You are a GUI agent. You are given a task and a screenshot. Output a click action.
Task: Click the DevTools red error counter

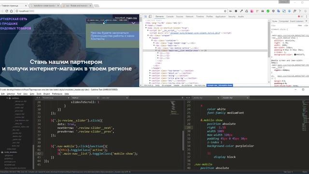point(300,16)
